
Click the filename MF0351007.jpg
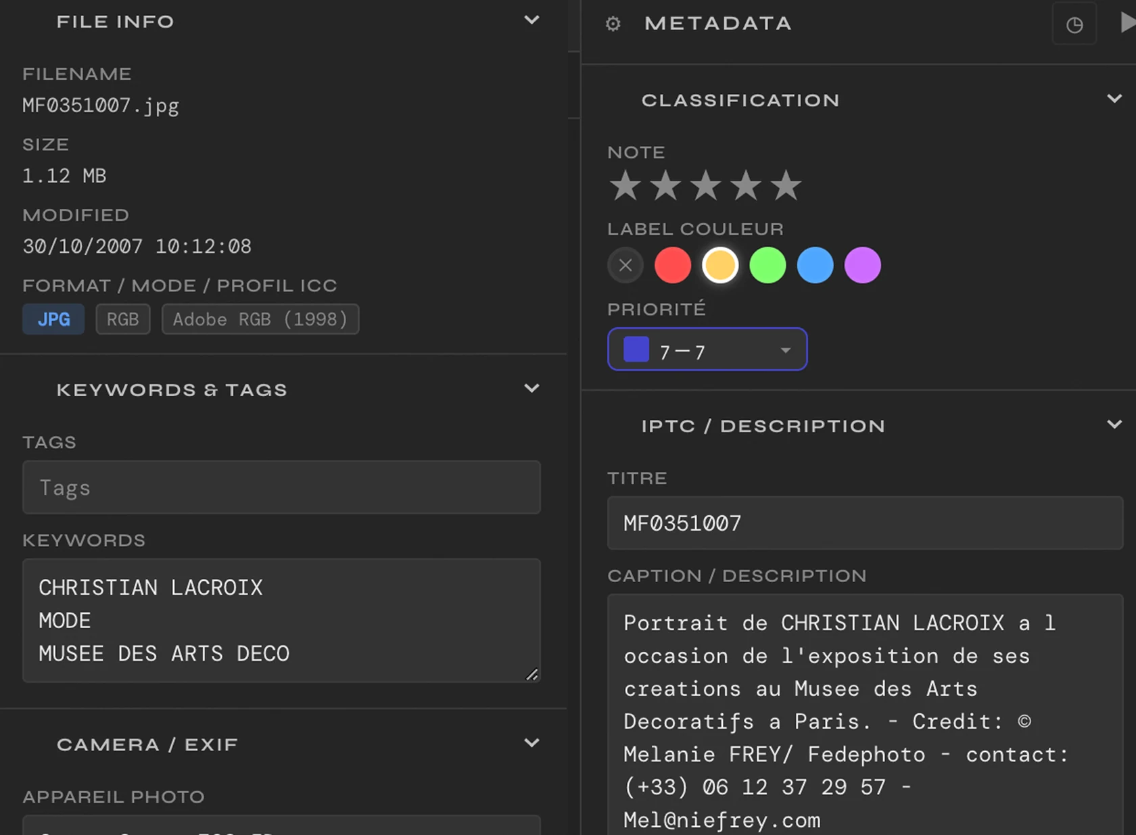(100, 106)
